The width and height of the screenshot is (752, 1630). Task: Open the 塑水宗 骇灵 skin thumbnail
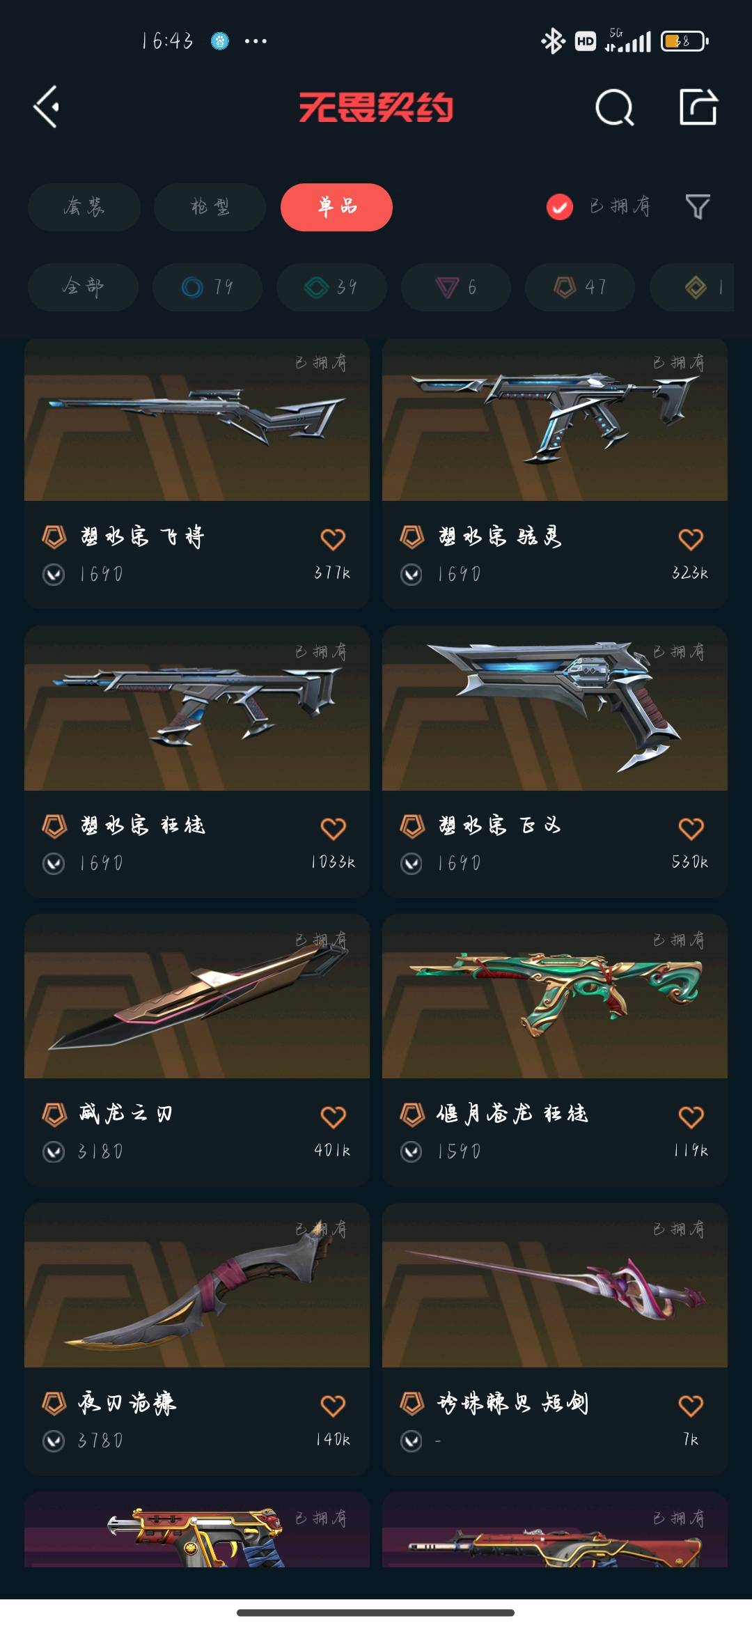(x=555, y=420)
